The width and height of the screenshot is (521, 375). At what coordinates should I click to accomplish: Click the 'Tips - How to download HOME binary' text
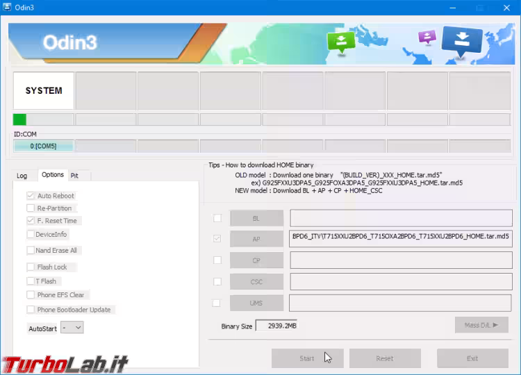[x=260, y=165]
